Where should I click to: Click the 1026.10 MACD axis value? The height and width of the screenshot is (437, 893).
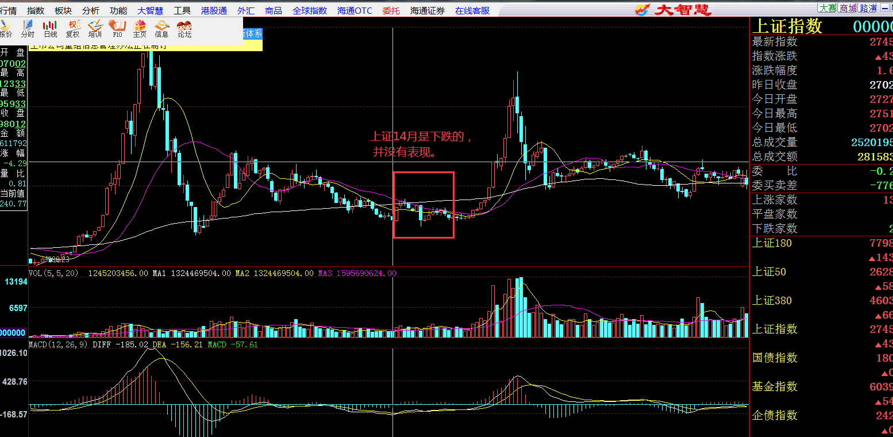14,352
